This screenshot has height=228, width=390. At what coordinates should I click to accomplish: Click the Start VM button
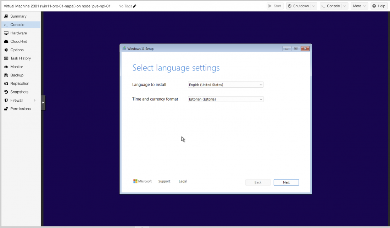point(275,6)
